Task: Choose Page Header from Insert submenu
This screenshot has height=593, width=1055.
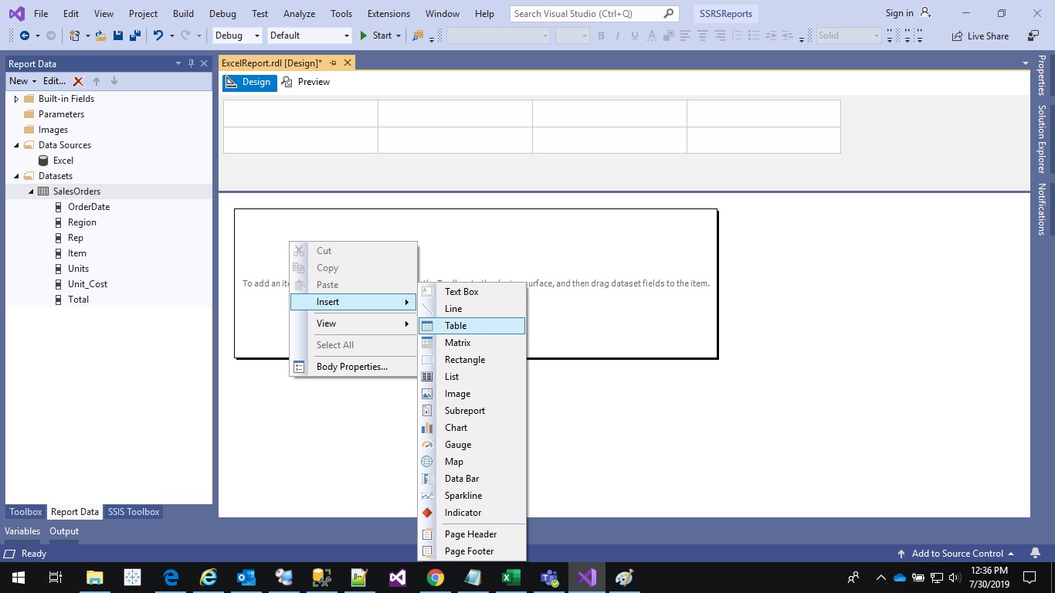Action: tap(472, 534)
